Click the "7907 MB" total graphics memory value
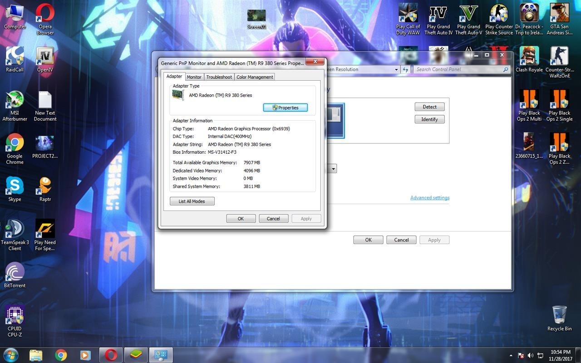Image resolution: width=581 pixels, height=363 pixels. [x=251, y=162]
